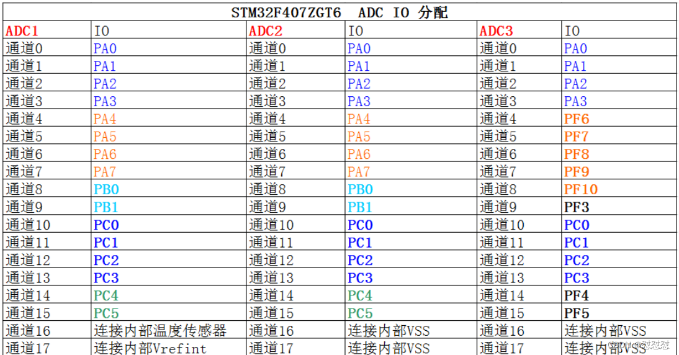The image size is (679, 355).
Task: Click the IO header next to ADC3
Action: tap(572, 31)
